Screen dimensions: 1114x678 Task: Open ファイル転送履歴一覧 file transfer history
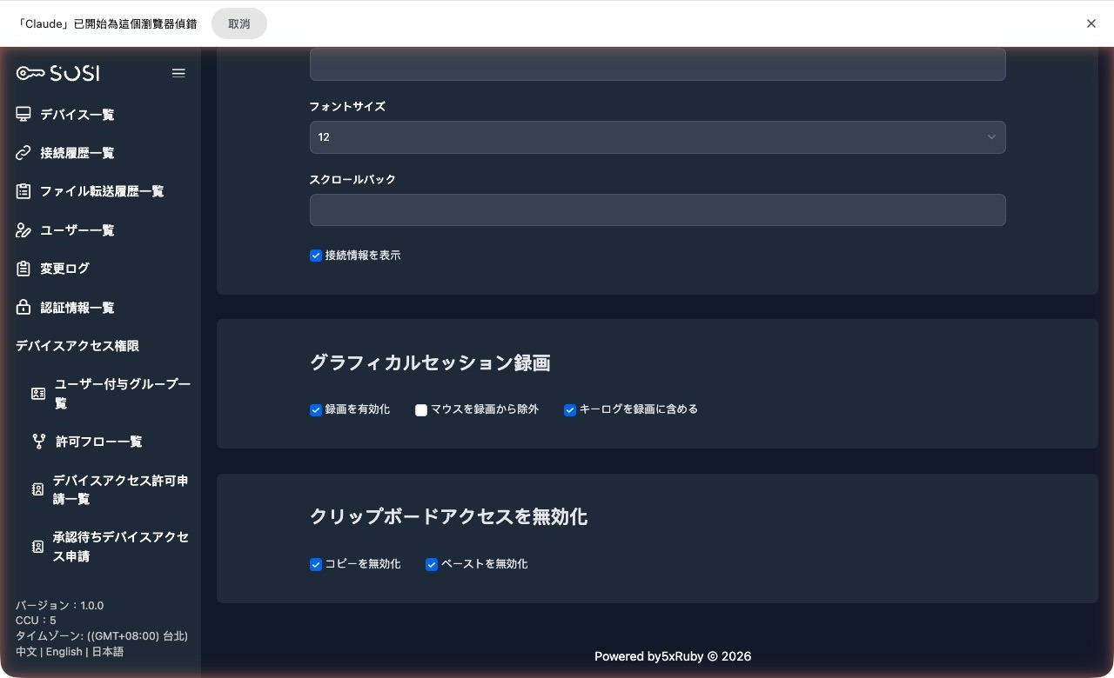23,191
